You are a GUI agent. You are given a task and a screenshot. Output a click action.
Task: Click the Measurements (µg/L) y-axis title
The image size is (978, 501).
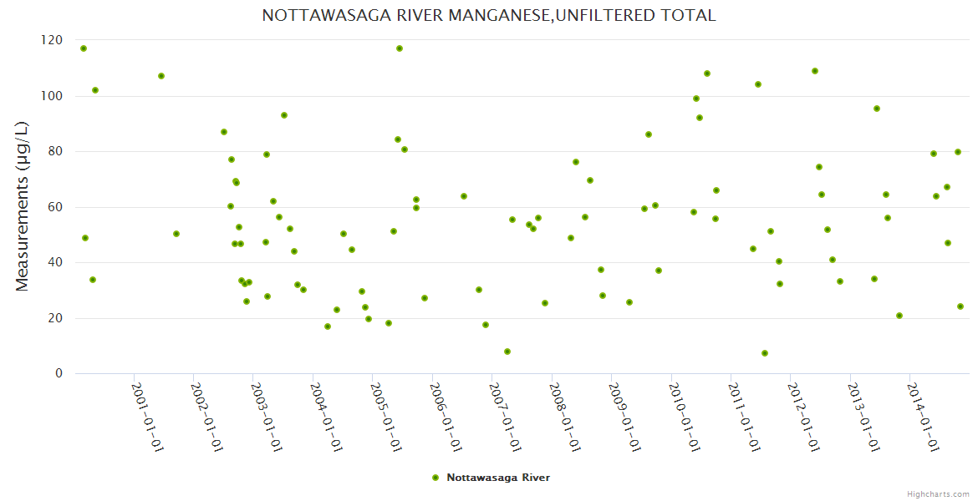(x=23, y=206)
